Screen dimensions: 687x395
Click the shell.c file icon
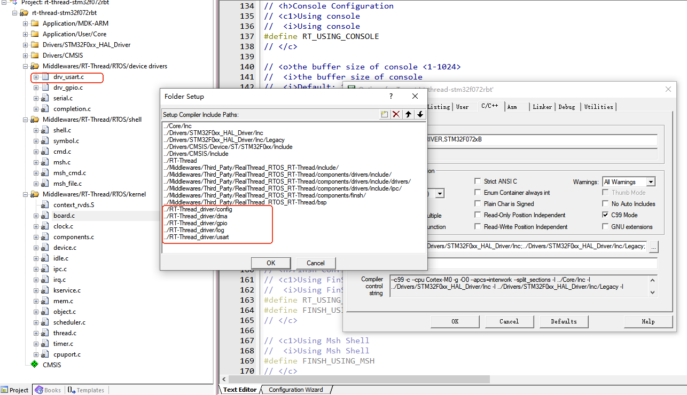[x=45, y=130]
